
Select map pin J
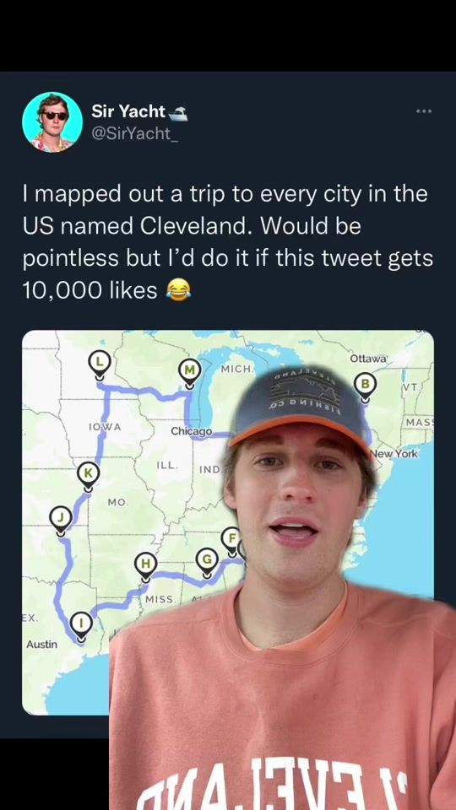pyautogui.click(x=61, y=517)
